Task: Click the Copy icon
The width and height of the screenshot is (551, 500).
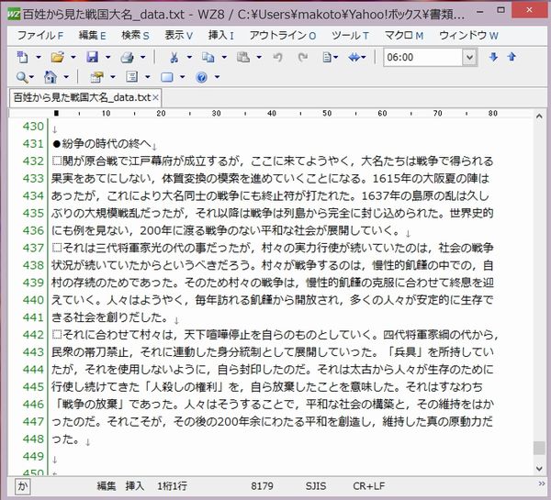Action: point(208,57)
